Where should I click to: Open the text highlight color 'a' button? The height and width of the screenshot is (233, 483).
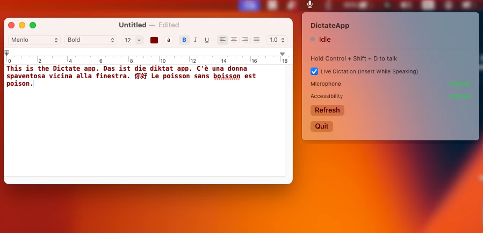[x=169, y=40]
